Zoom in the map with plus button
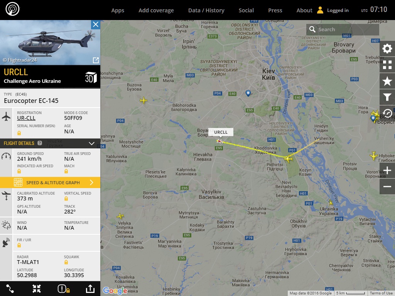395x296 pixels. point(387,170)
